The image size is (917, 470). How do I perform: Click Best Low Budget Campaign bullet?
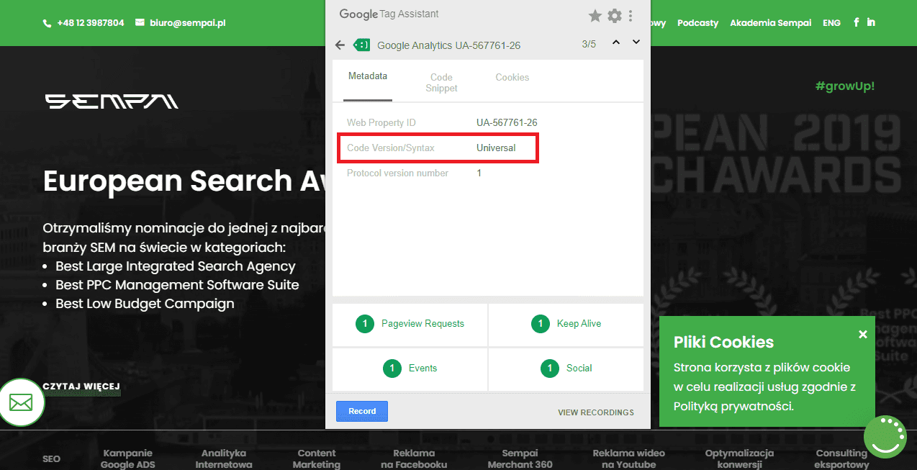tap(145, 304)
